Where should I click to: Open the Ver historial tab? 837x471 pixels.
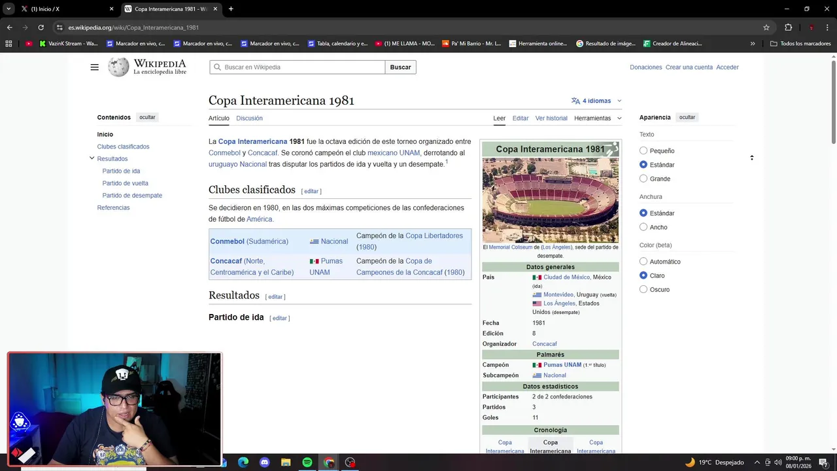point(551,118)
